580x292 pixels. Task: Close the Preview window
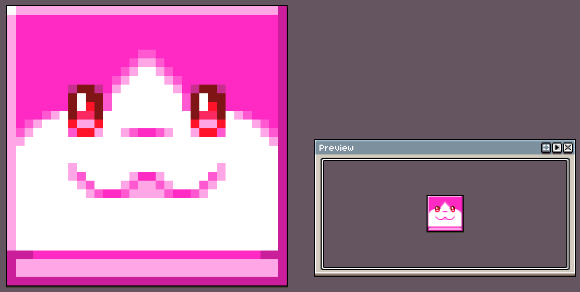point(568,148)
